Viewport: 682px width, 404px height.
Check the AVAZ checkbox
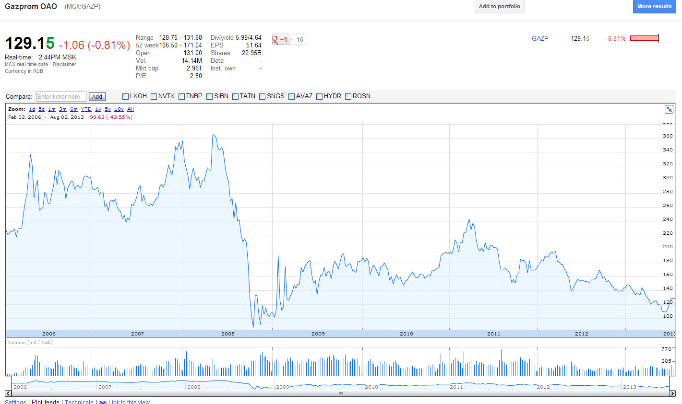(292, 96)
